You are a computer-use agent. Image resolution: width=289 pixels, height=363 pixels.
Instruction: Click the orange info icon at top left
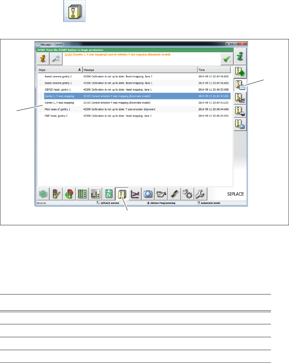point(43,59)
